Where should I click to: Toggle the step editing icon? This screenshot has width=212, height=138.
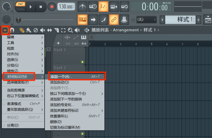click(x=103, y=20)
